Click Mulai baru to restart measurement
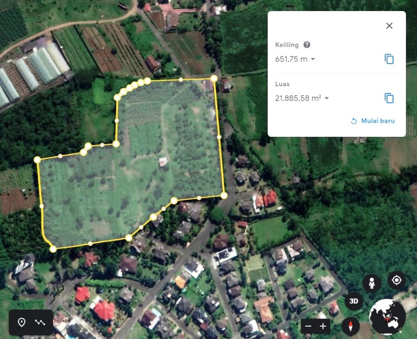417x339 pixels. coord(372,121)
